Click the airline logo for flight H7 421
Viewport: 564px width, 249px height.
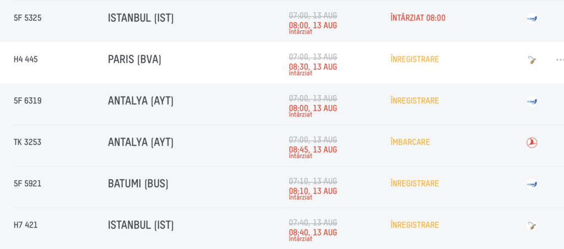pyautogui.click(x=532, y=225)
